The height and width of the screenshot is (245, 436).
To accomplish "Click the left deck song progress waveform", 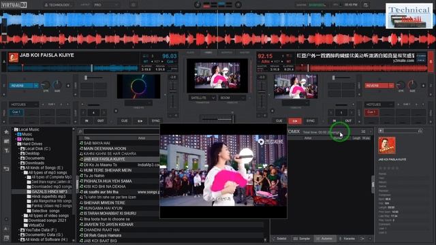I will point(73,68).
